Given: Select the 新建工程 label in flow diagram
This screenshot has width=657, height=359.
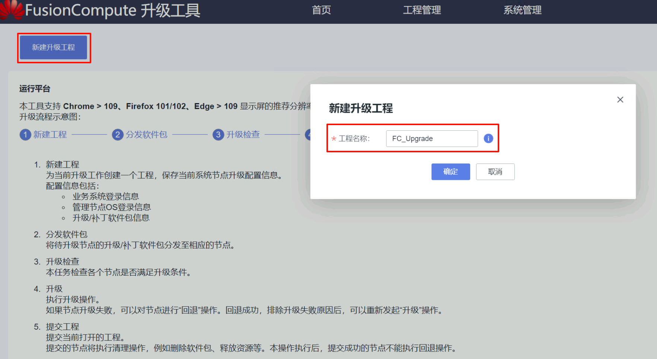Looking at the screenshot, I should 50,134.
